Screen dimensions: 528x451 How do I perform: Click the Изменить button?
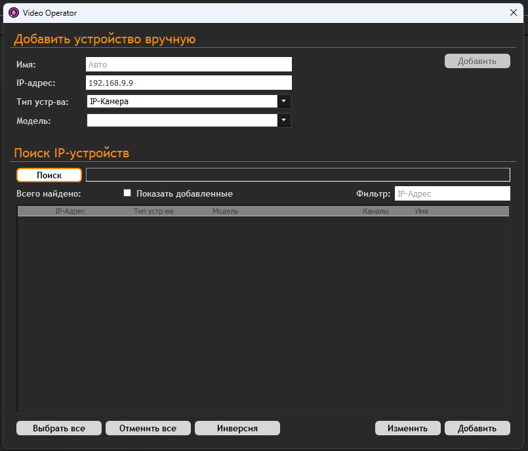(407, 428)
